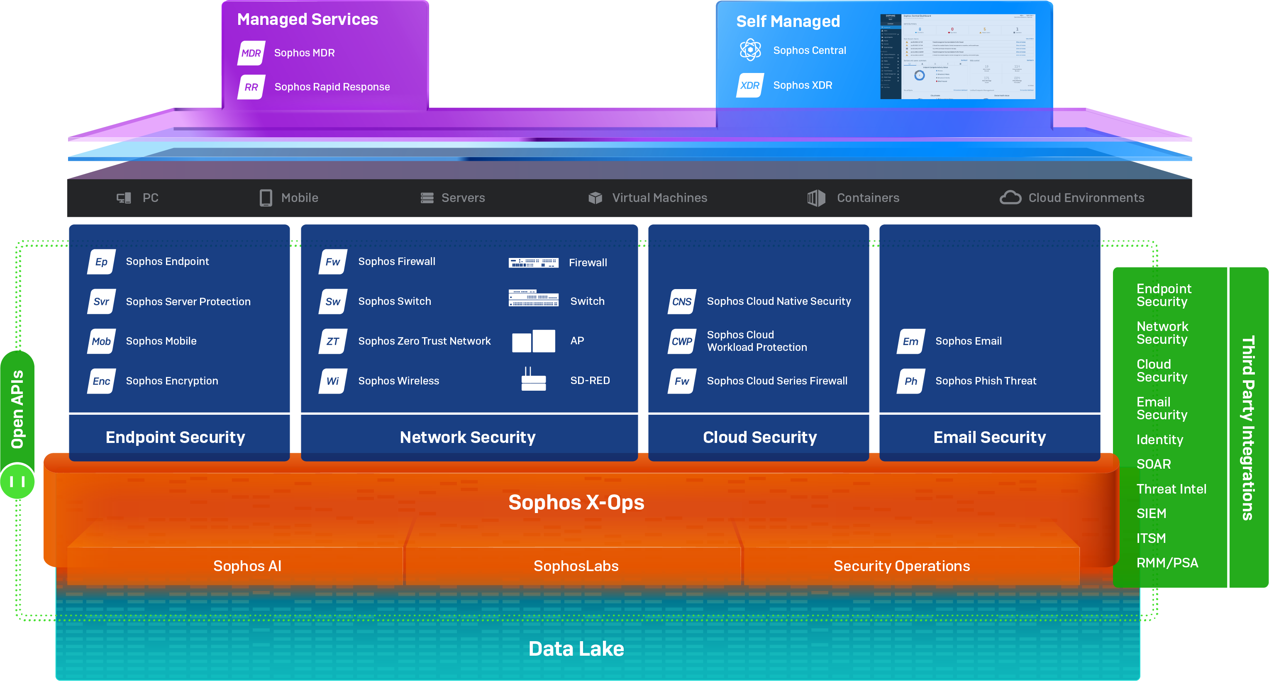The image size is (1269, 681).
Task: Click the RR Rapid Response icon
Action: (251, 87)
